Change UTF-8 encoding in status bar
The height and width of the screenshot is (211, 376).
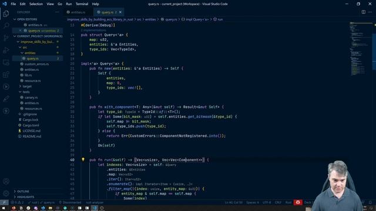267,202
